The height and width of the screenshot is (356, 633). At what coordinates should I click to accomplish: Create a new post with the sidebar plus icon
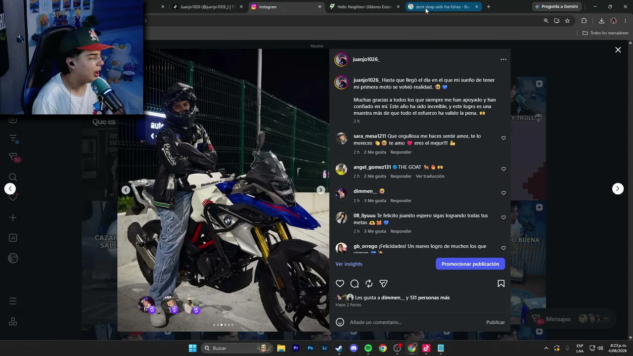[x=13, y=218]
